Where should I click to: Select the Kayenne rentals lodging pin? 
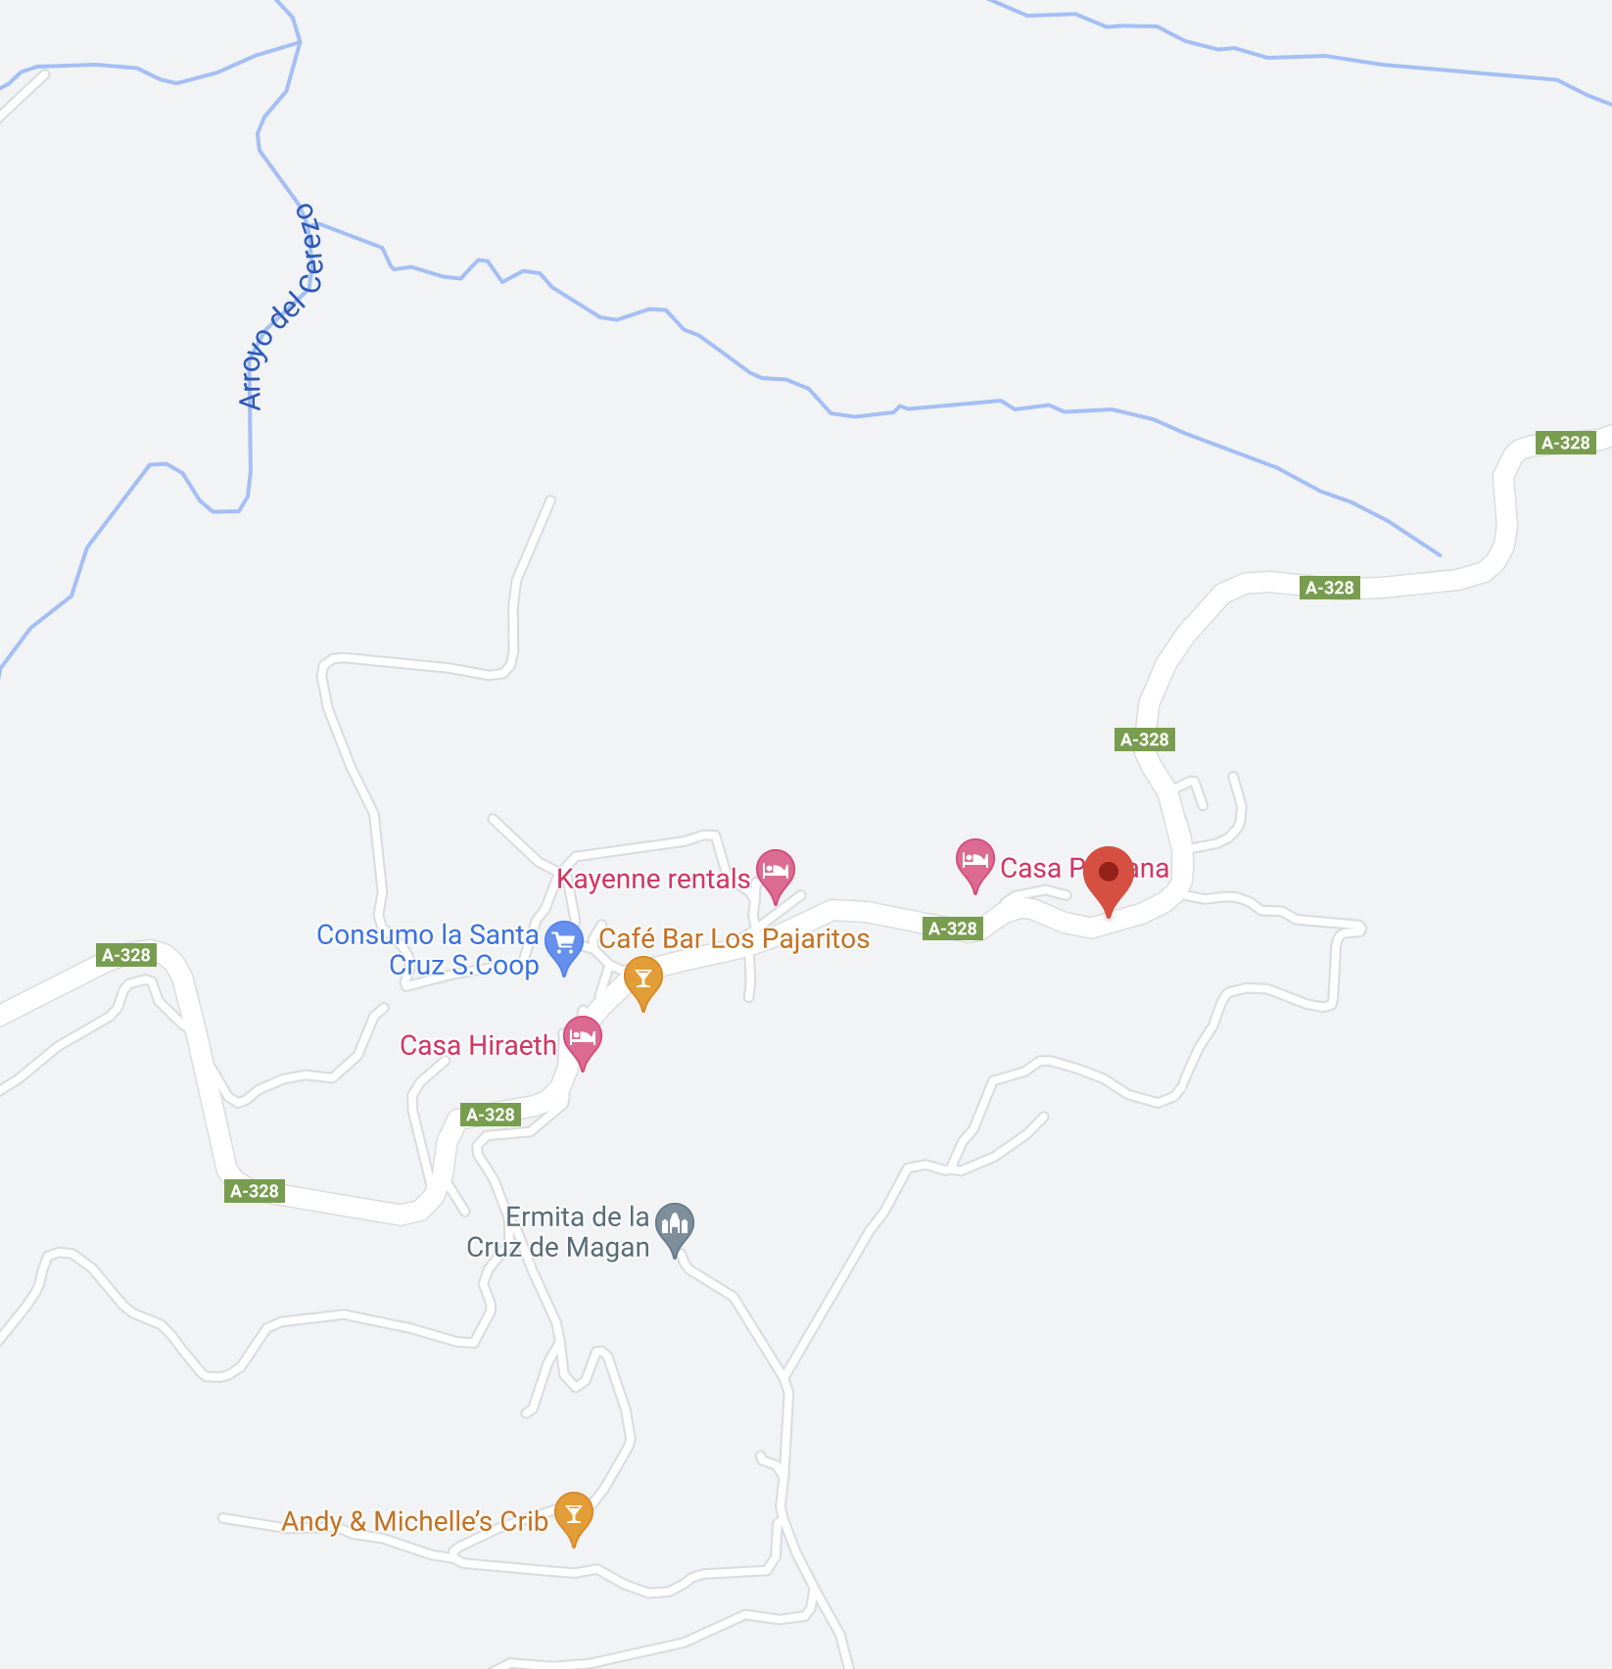click(x=776, y=876)
